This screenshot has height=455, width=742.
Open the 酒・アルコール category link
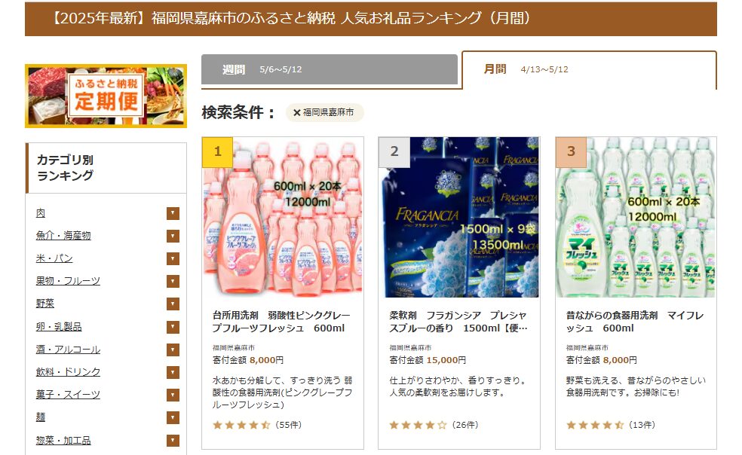pos(68,349)
